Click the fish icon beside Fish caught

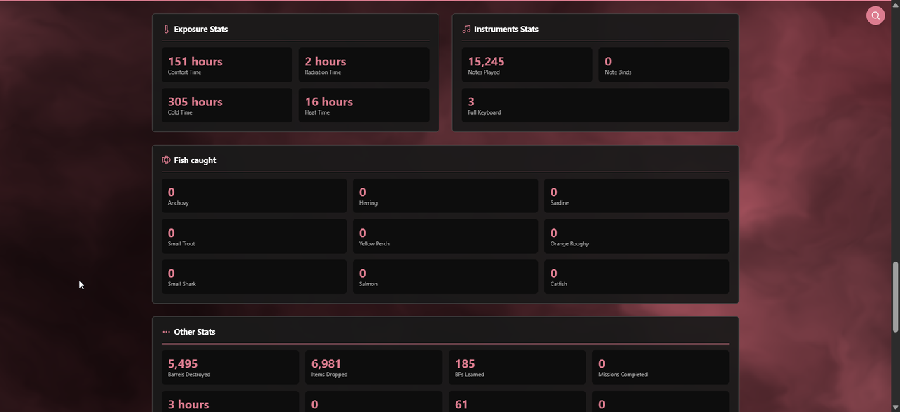(x=167, y=160)
